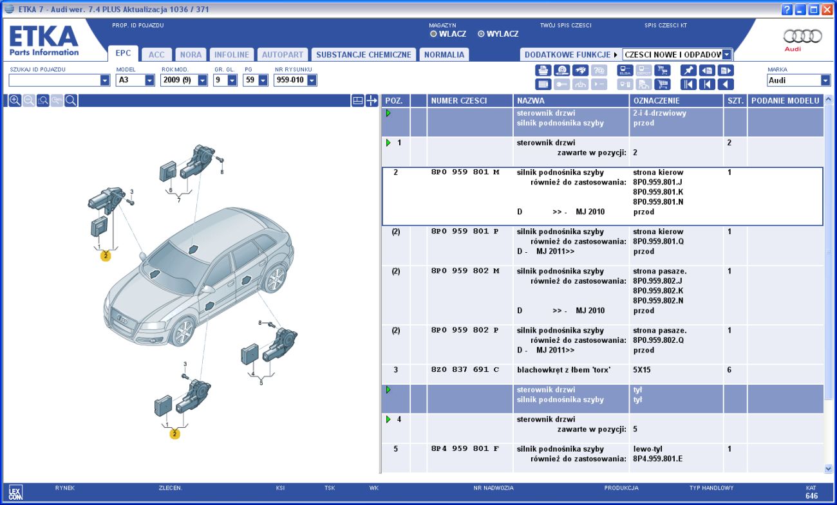Screen dimensions: 837x505
Task: Click the POZ. column header
Action: [395, 100]
